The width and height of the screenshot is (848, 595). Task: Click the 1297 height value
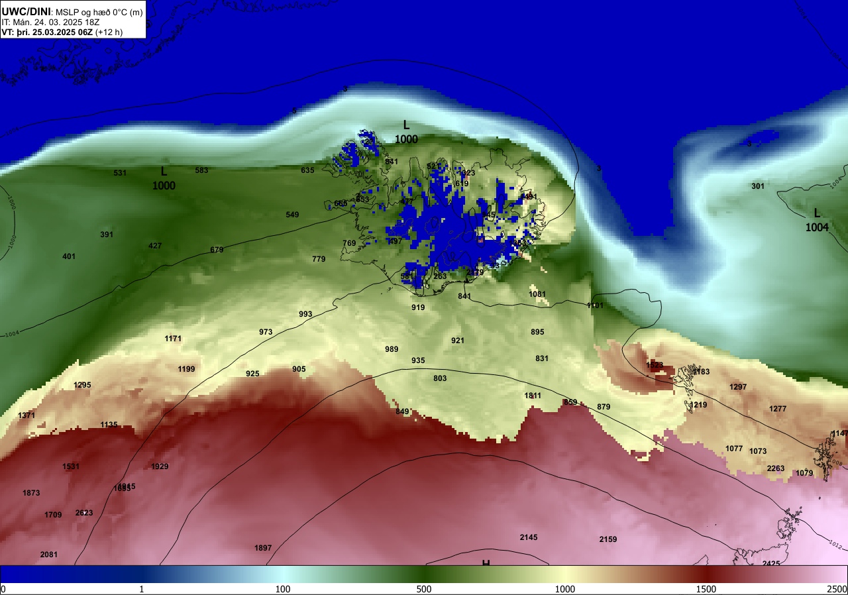[x=738, y=387]
